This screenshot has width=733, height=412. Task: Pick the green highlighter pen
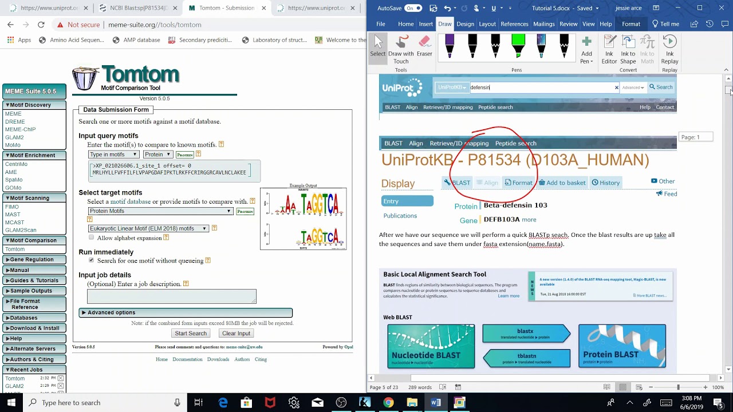pyautogui.click(x=518, y=46)
